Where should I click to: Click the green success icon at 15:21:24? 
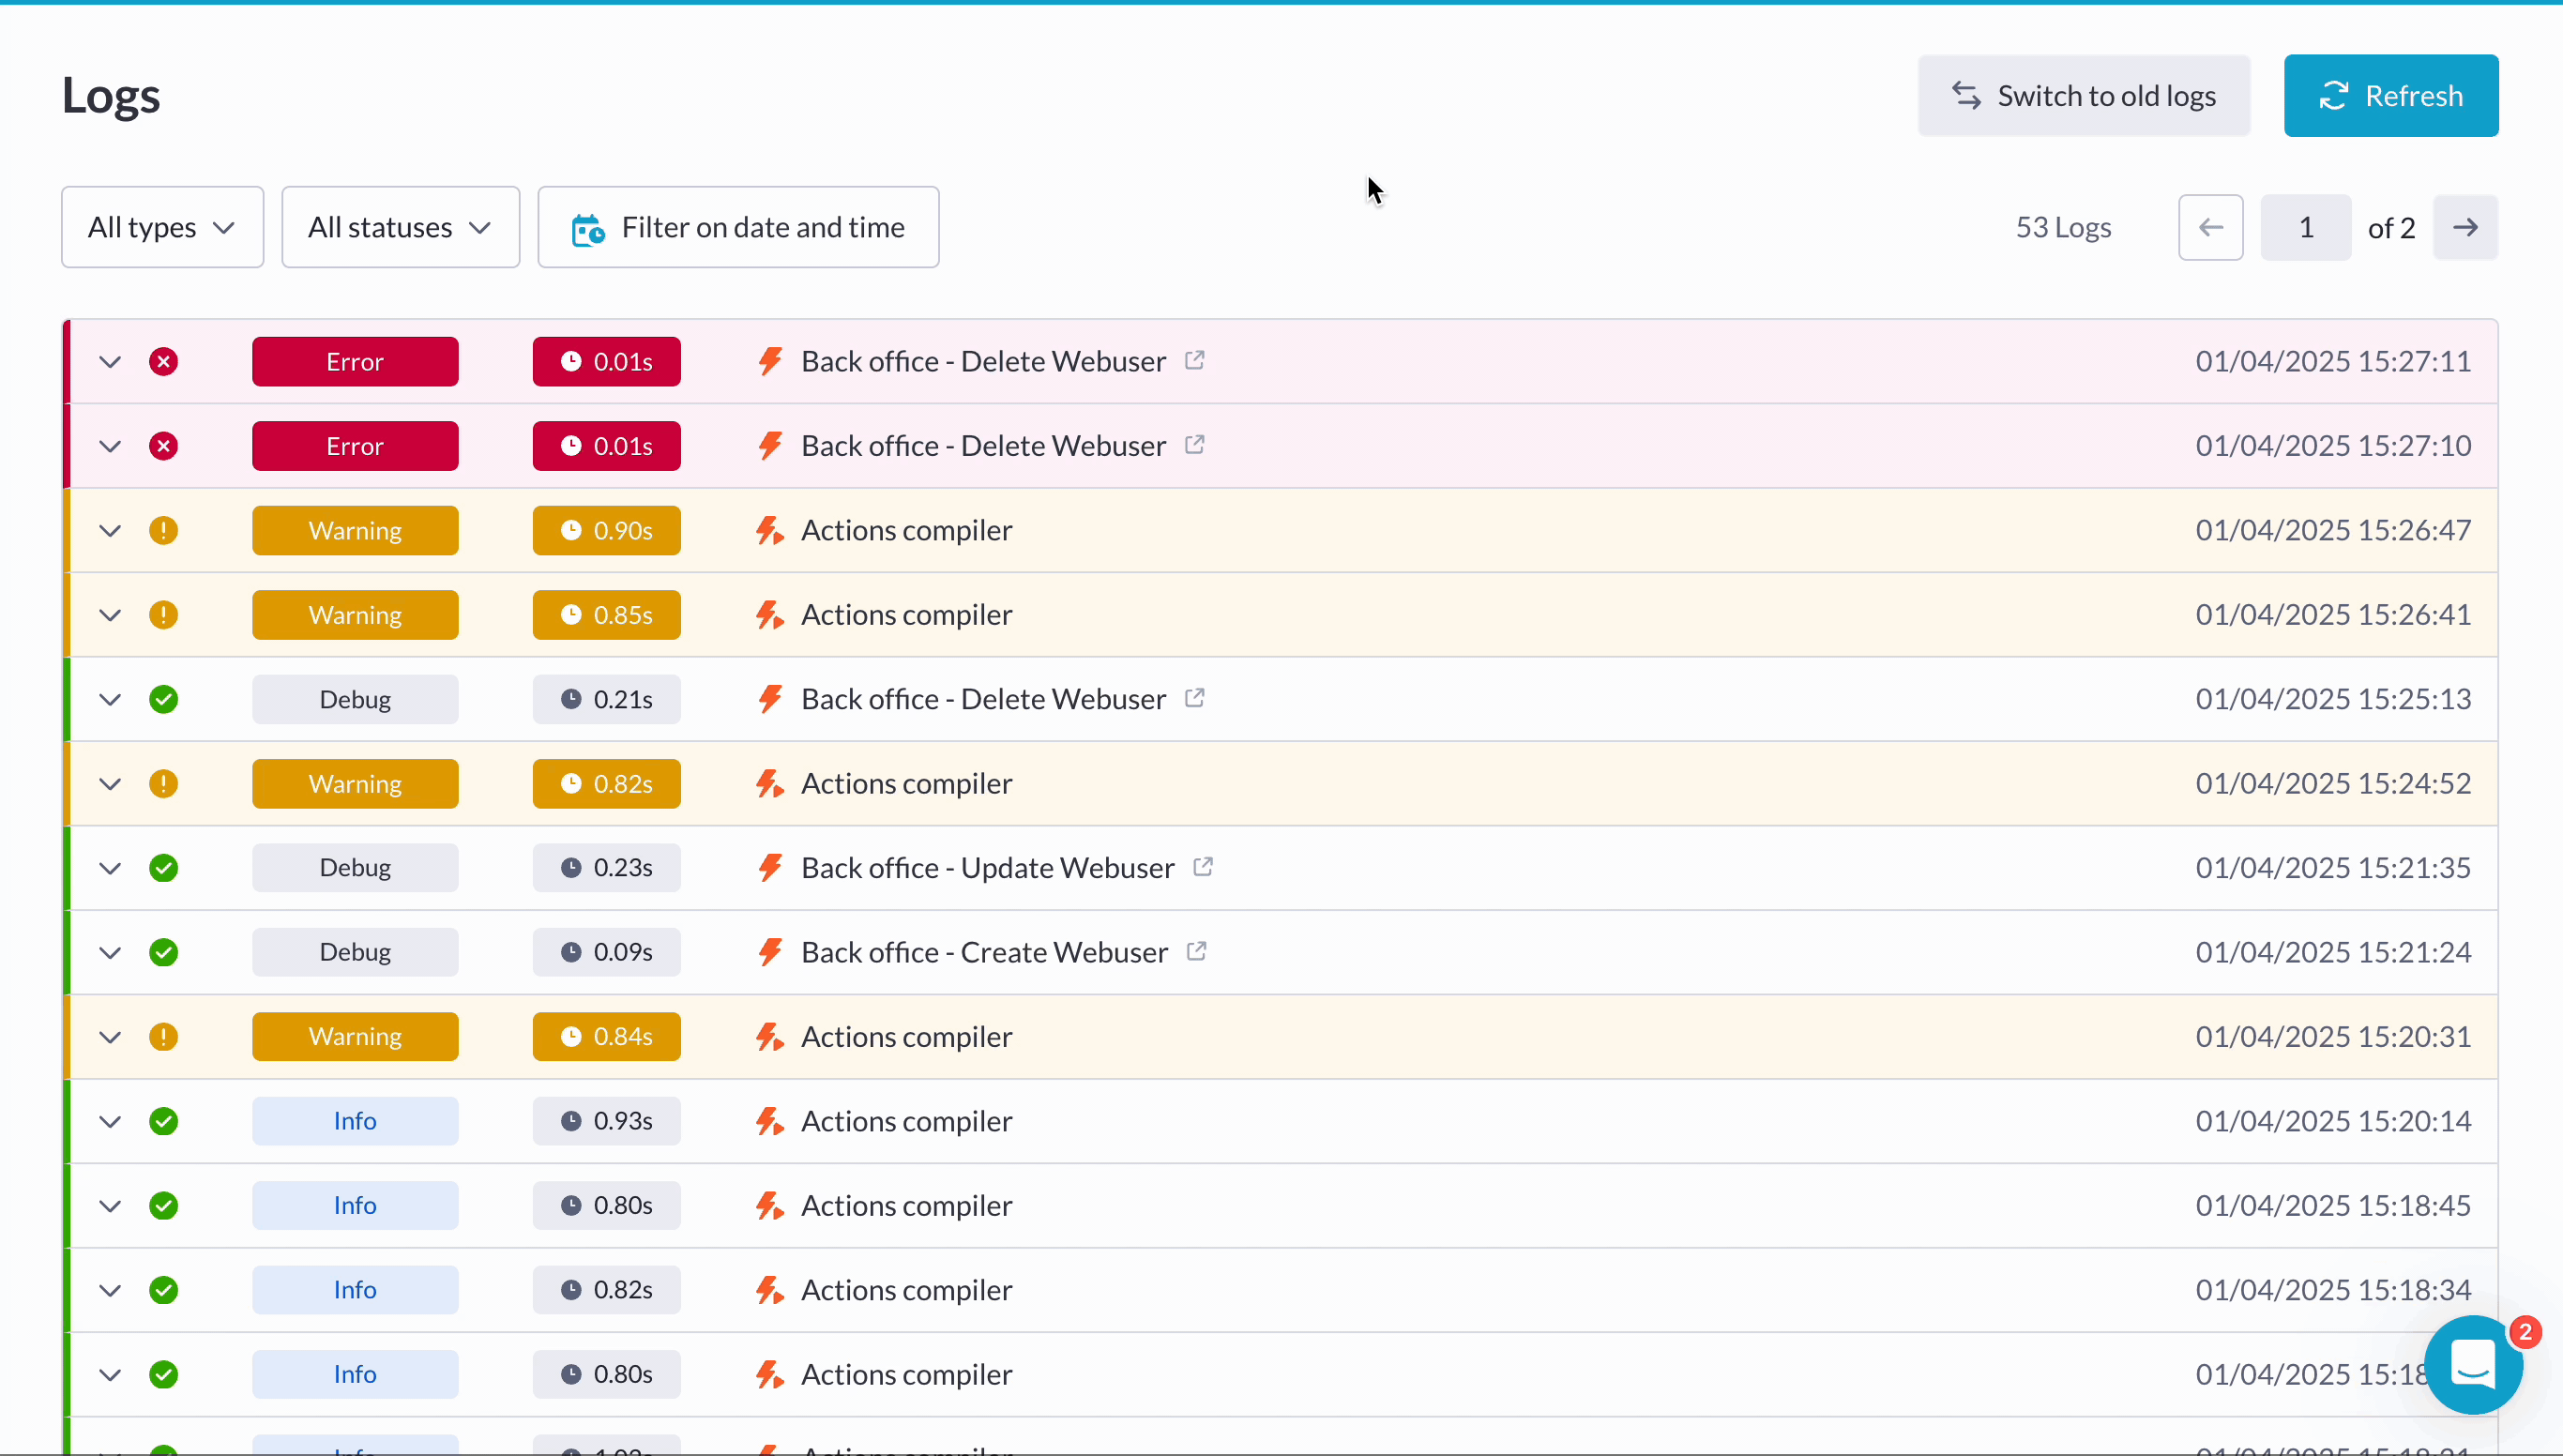point(164,953)
